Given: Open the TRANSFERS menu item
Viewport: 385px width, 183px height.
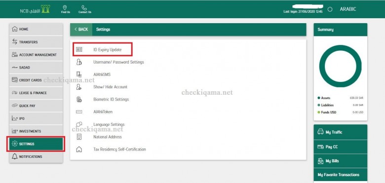Looking at the screenshot, I should (36, 42).
